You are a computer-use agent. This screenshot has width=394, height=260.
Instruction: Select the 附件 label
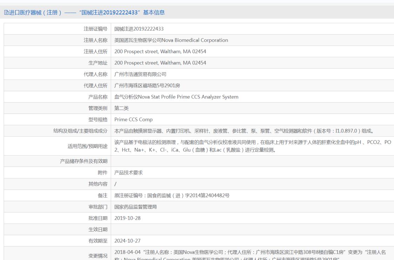(x=102, y=173)
